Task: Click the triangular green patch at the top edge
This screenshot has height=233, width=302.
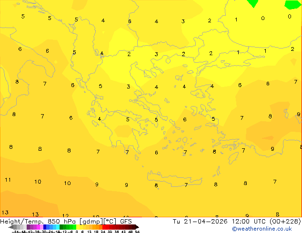Action: [x=252, y=3]
